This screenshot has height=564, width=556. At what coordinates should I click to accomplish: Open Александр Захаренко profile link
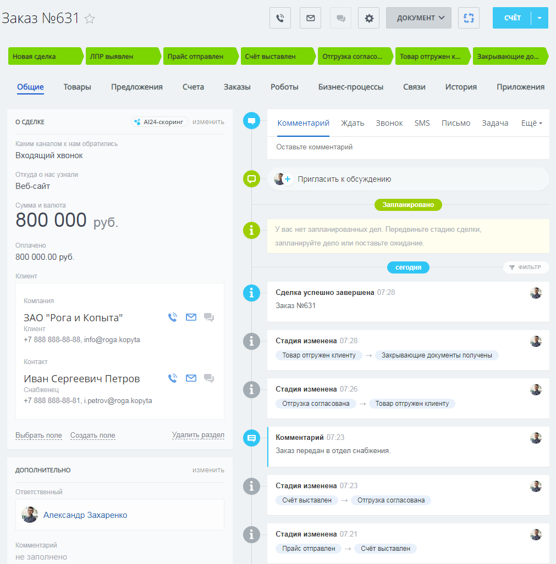click(85, 515)
